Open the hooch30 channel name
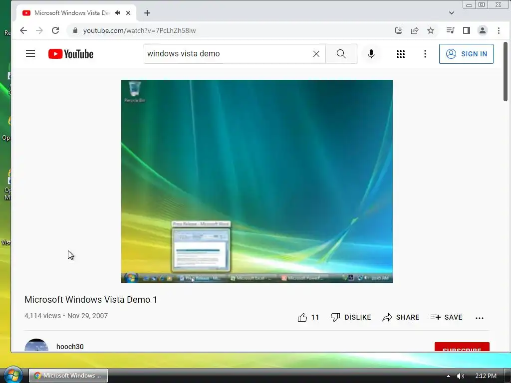Image resolution: width=511 pixels, height=383 pixels. pyautogui.click(x=70, y=347)
